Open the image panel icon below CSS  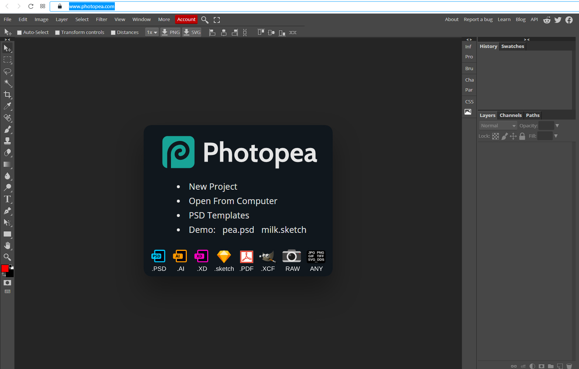click(468, 112)
